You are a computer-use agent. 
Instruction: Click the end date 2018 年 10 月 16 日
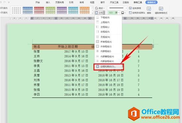tap(111, 94)
